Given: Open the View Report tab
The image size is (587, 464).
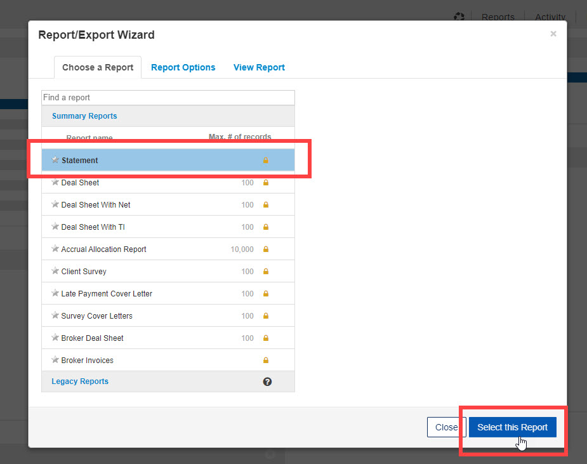Looking at the screenshot, I should (259, 67).
